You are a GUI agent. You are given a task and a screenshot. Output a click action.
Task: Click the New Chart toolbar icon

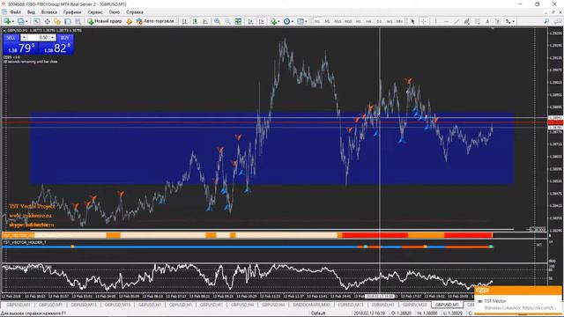point(7,21)
